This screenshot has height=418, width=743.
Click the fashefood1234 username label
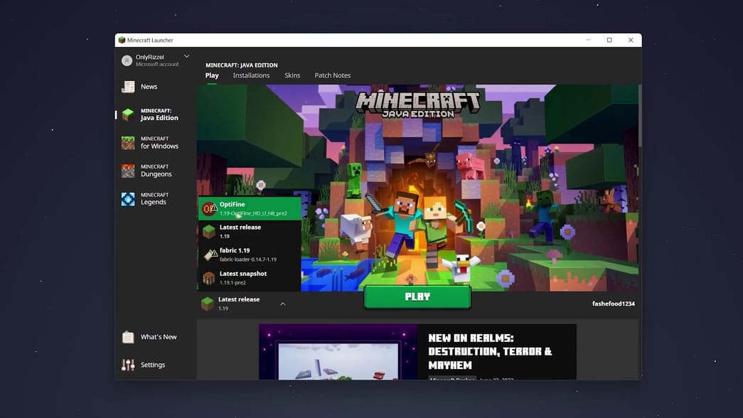(614, 303)
